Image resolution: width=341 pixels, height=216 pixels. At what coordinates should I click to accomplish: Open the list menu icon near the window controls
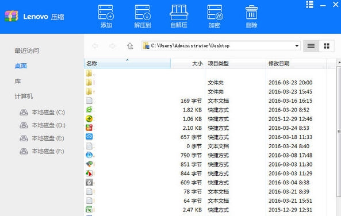click(310, 5)
